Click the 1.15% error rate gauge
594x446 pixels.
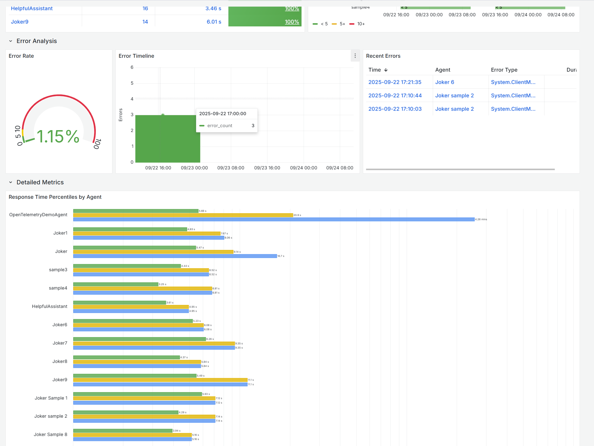(x=58, y=136)
